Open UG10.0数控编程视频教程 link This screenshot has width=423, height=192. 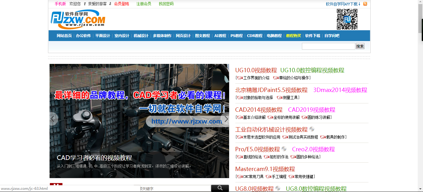[312, 70]
